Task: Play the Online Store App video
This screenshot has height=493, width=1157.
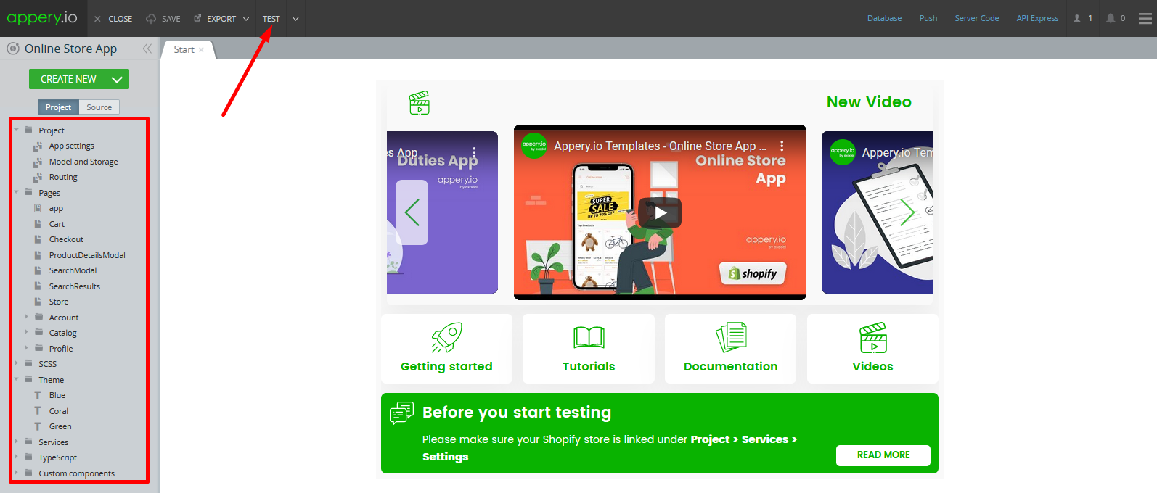Action: pos(660,212)
